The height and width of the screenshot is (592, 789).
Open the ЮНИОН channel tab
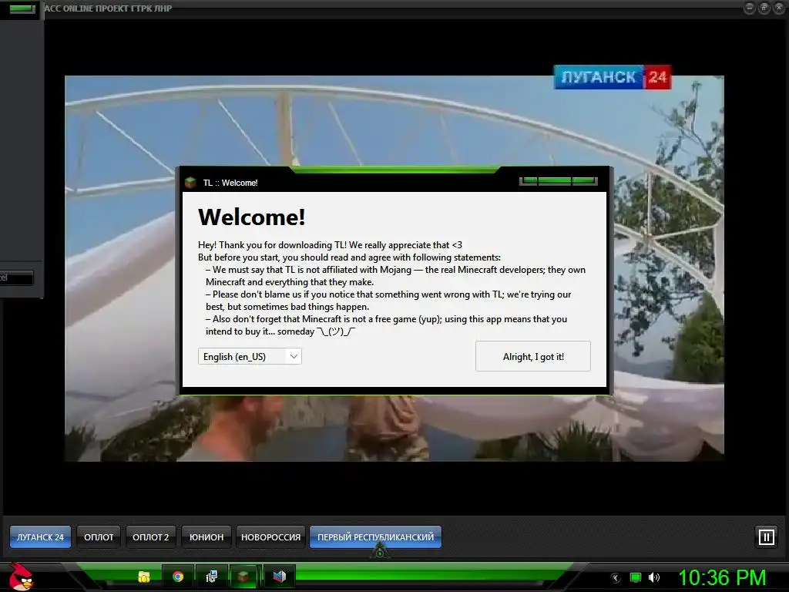(206, 537)
